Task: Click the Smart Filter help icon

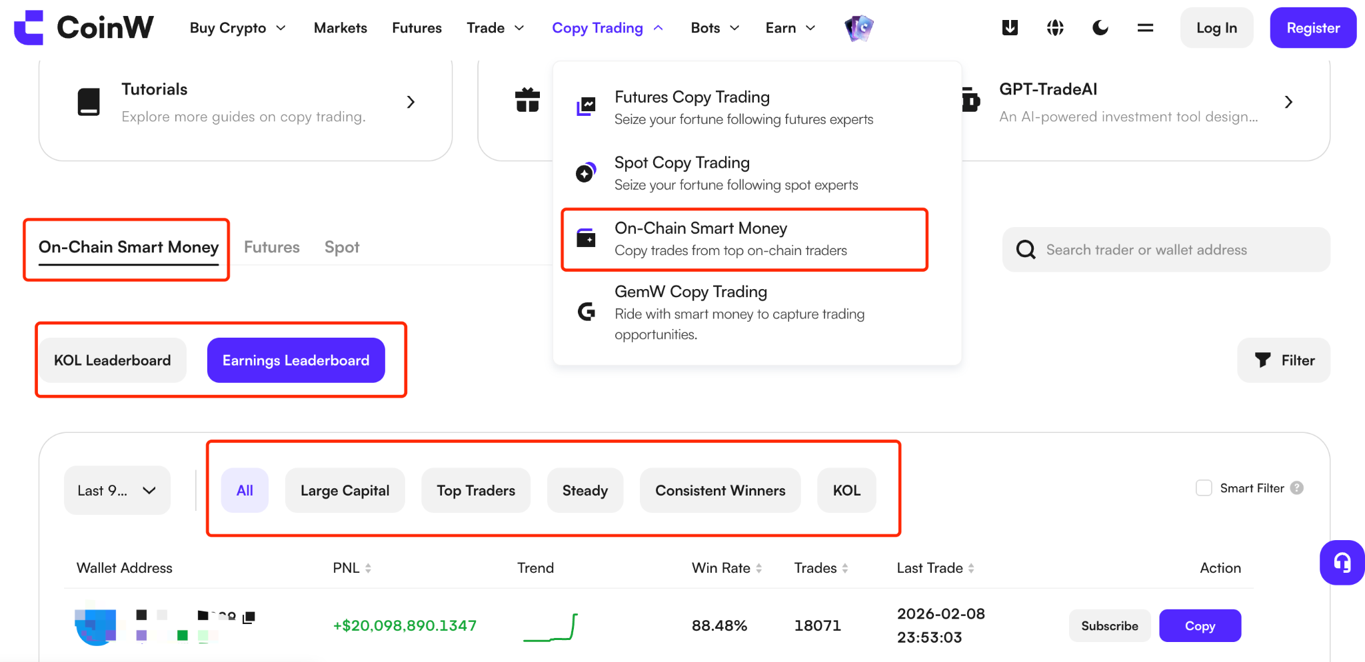Action: tap(1296, 488)
